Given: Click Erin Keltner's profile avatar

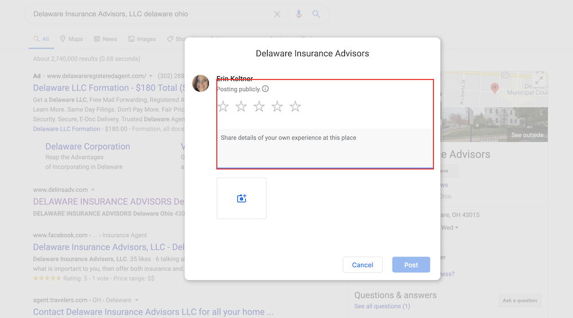Looking at the screenshot, I should coord(201,83).
